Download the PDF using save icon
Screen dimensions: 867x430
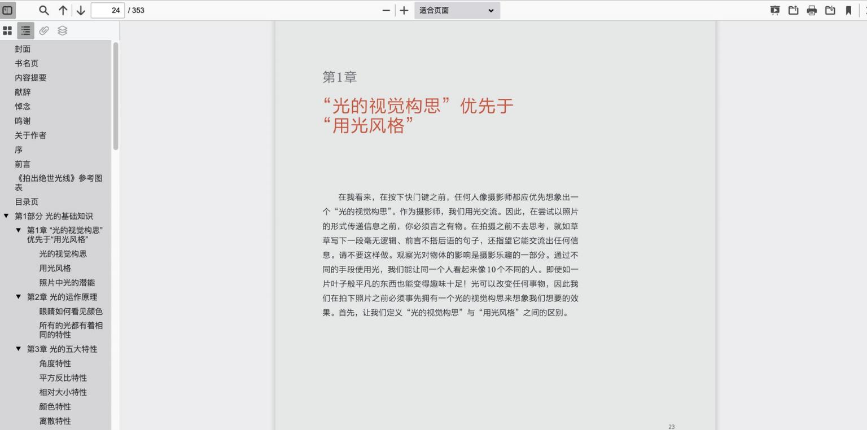click(830, 10)
